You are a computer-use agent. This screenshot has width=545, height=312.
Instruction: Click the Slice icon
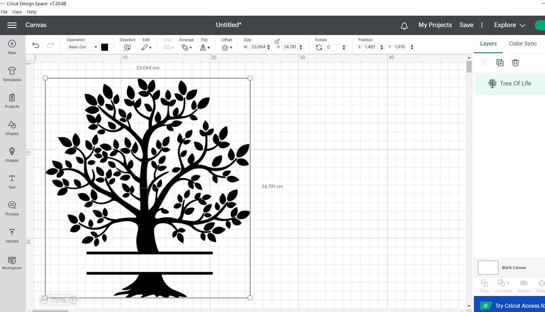(484, 285)
